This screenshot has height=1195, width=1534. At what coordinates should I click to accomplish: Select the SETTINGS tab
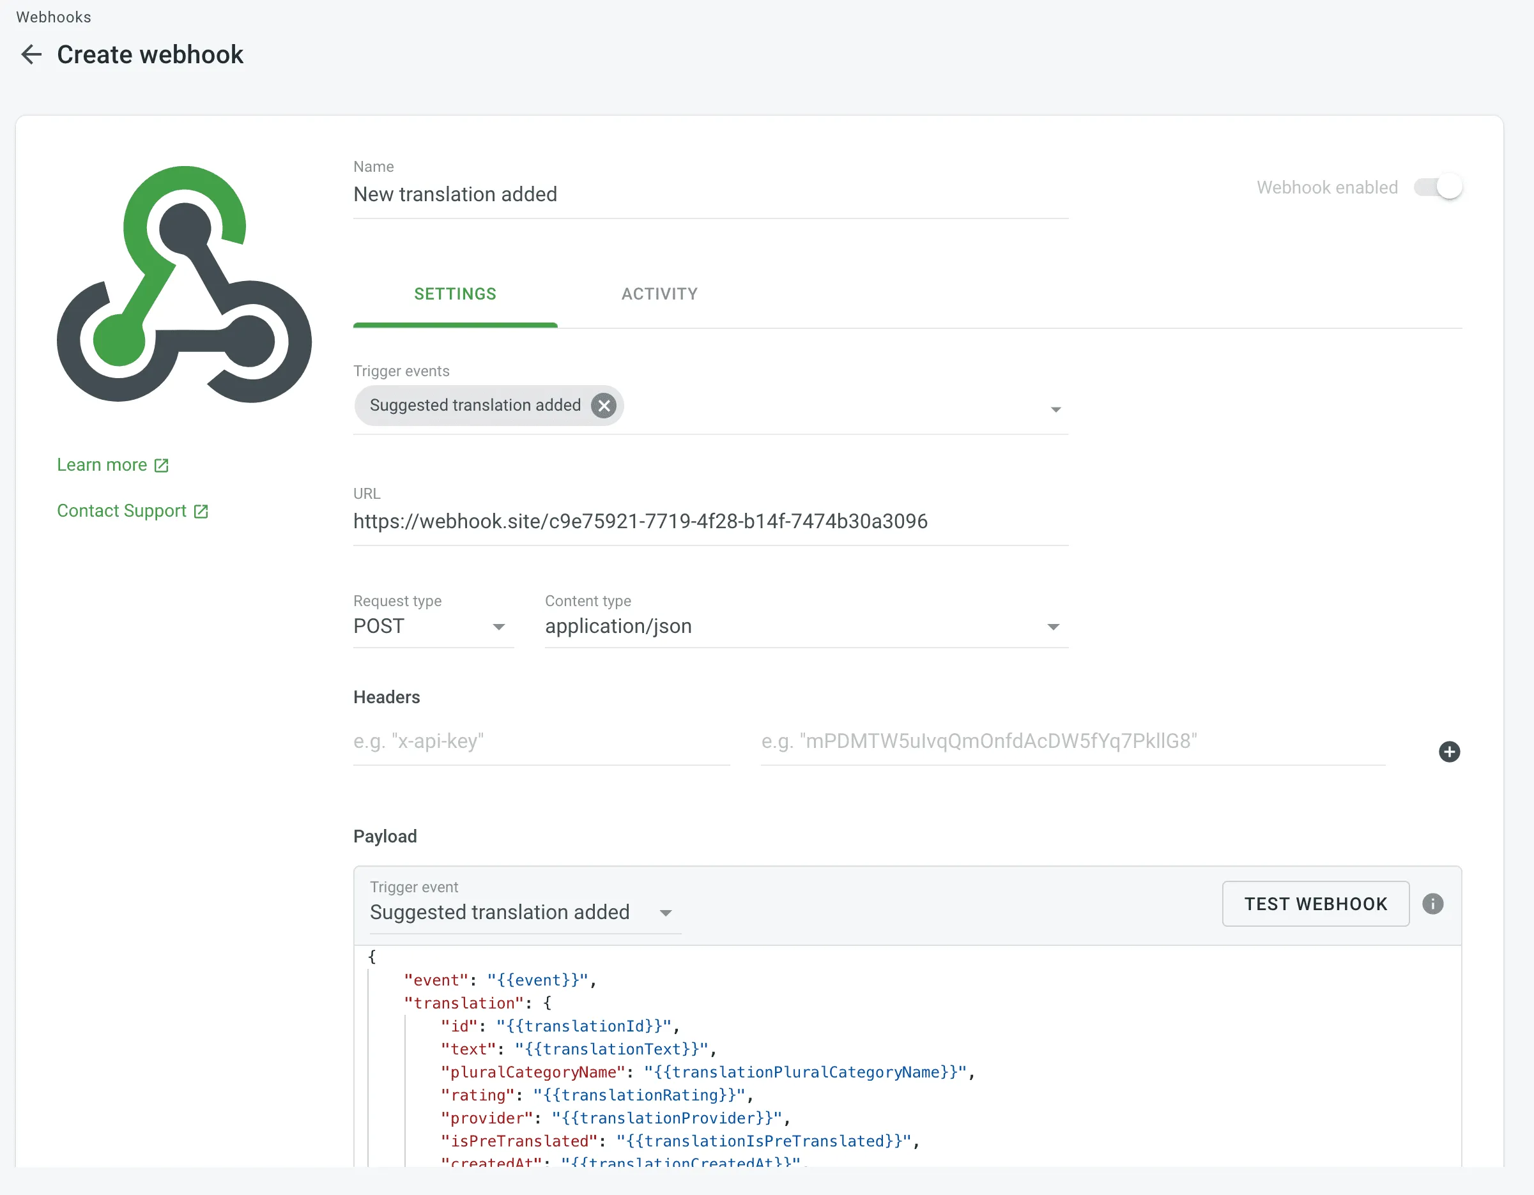point(455,294)
